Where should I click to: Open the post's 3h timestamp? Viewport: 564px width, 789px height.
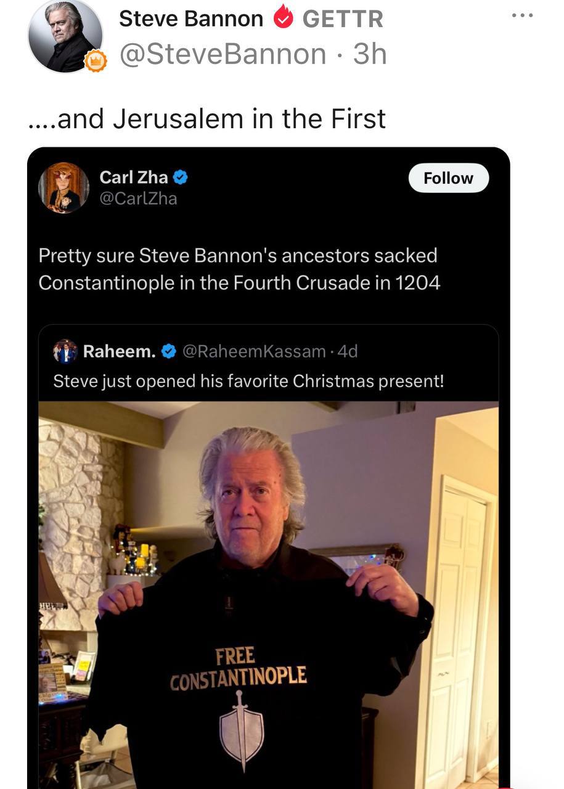click(x=370, y=54)
